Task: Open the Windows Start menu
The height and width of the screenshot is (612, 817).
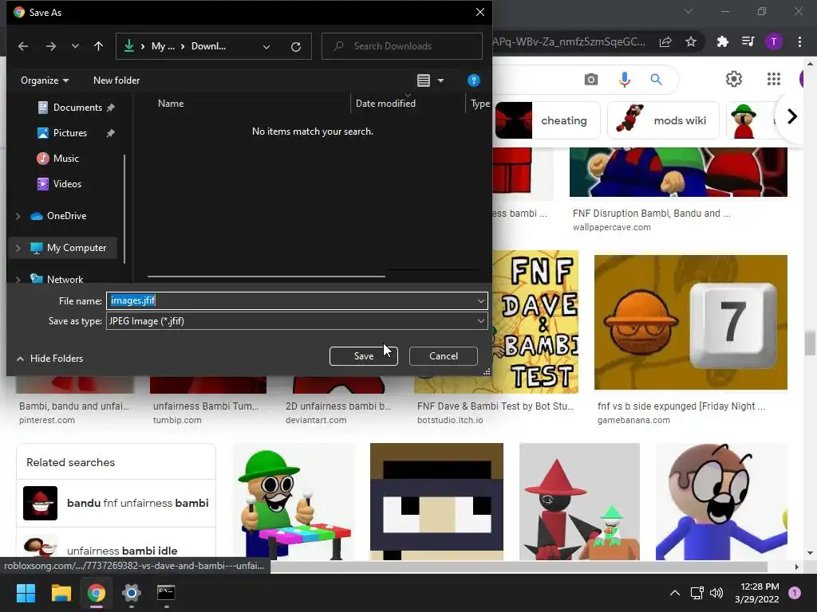Action: pos(26,593)
